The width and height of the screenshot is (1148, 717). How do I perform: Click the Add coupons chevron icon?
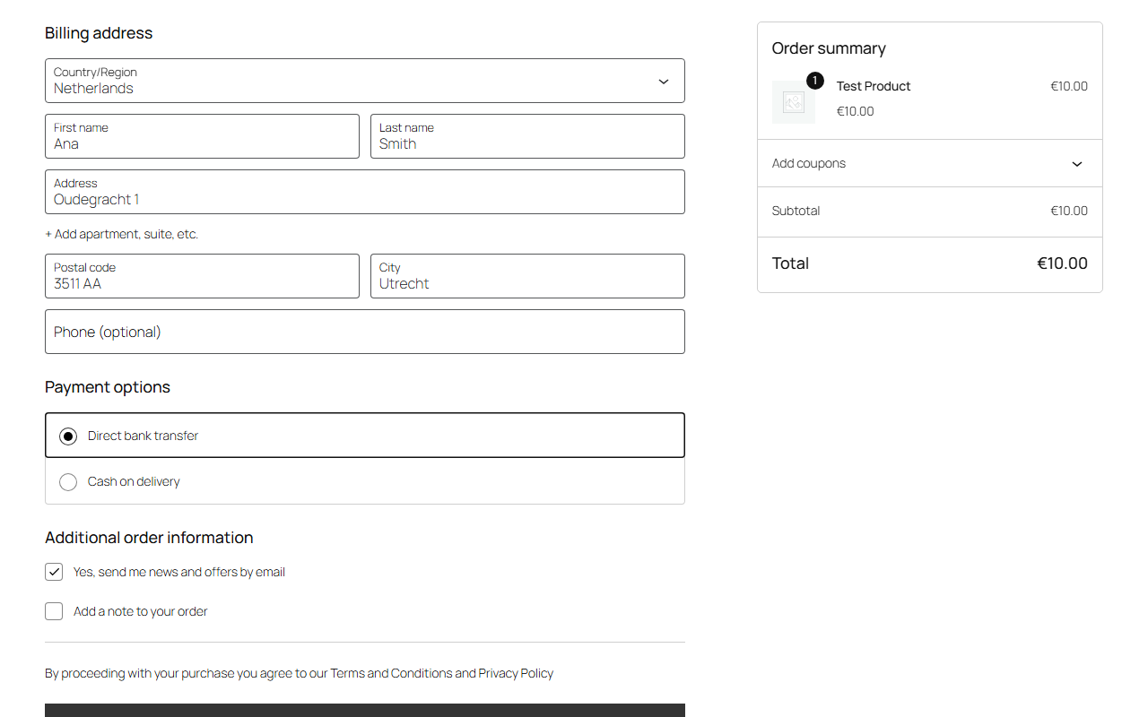point(1077,164)
